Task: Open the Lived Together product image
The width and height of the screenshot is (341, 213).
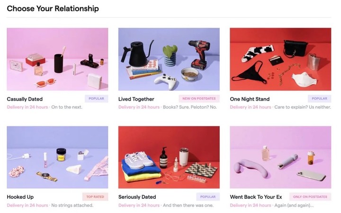Action: 169,59
